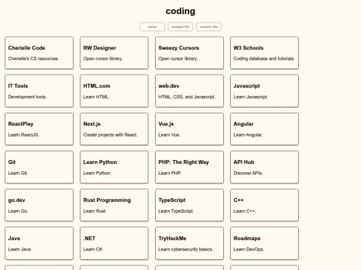
Task: Choose the Javascript card
Action: click(x=265, y=91)
